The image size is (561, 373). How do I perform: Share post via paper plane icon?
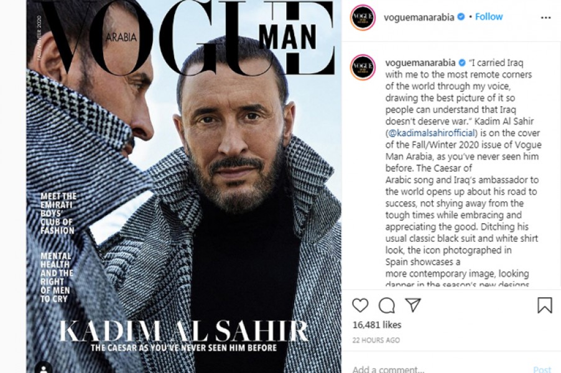412,305
